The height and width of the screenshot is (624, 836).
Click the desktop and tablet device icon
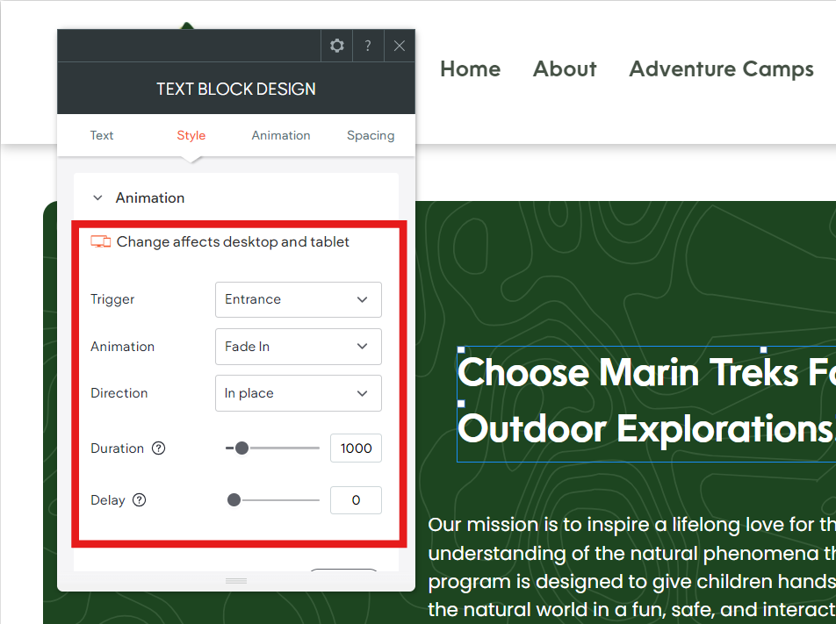100,242
